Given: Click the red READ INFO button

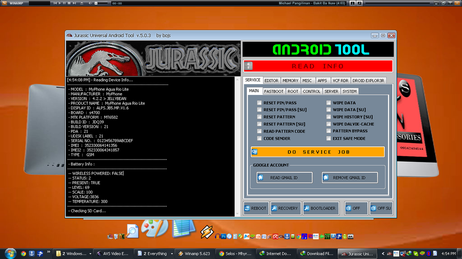Looking at the screenshot, I should pos(318,66).
